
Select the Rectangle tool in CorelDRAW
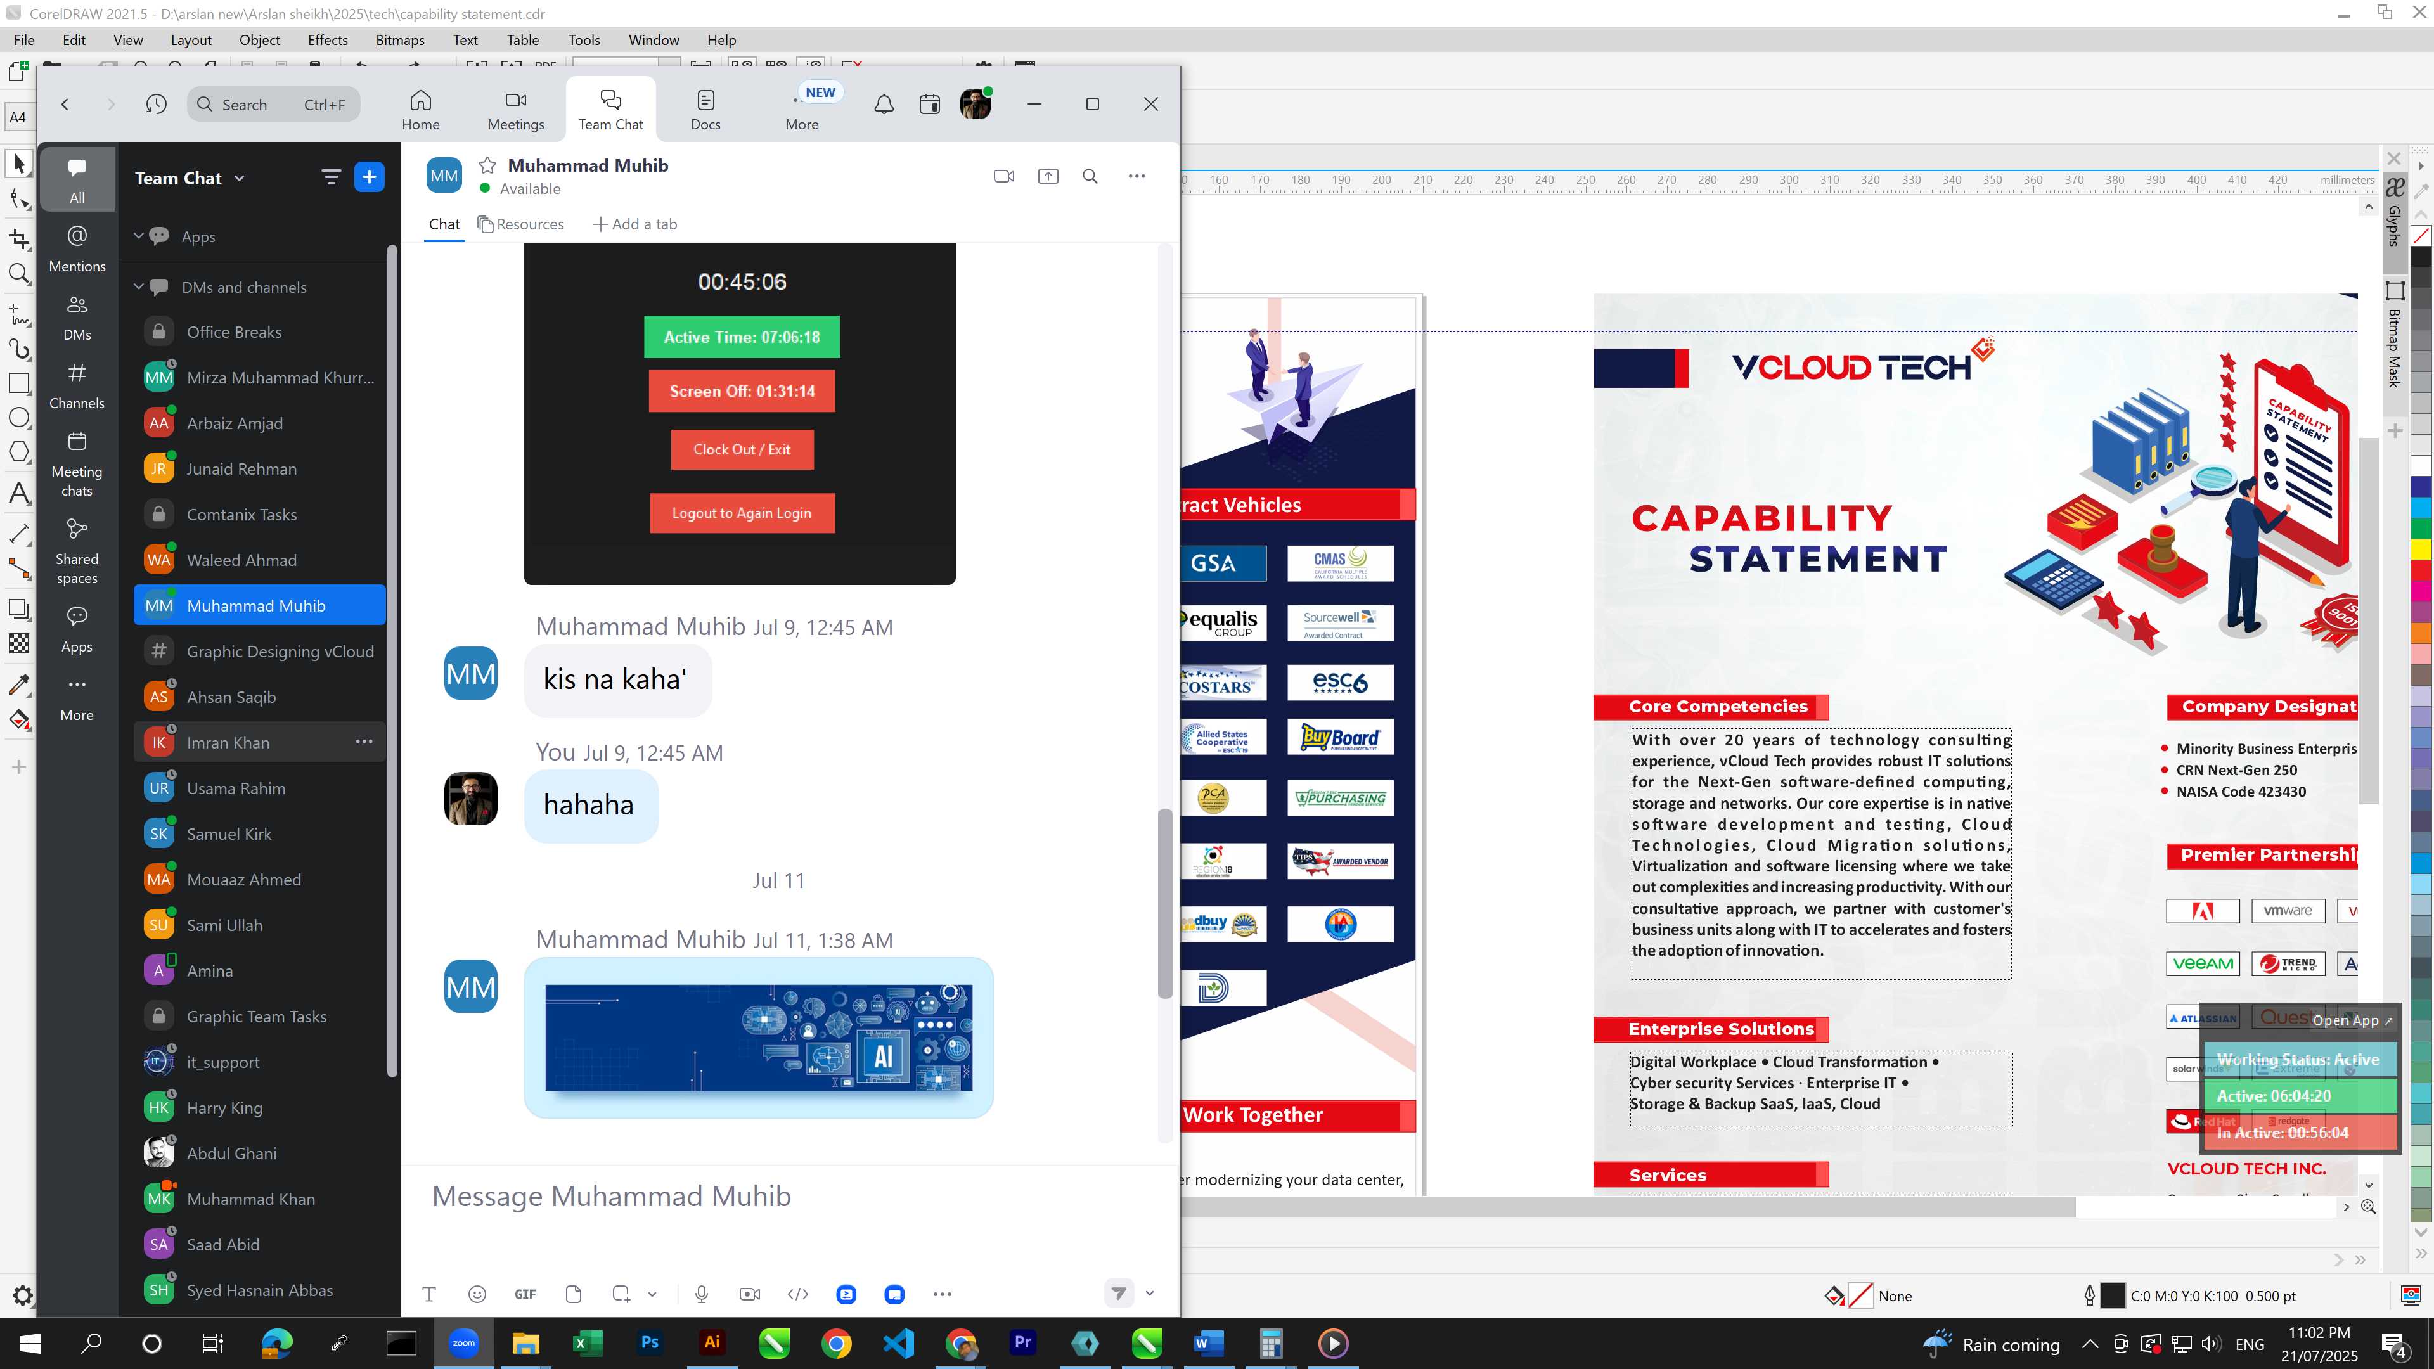pos(19,383)
